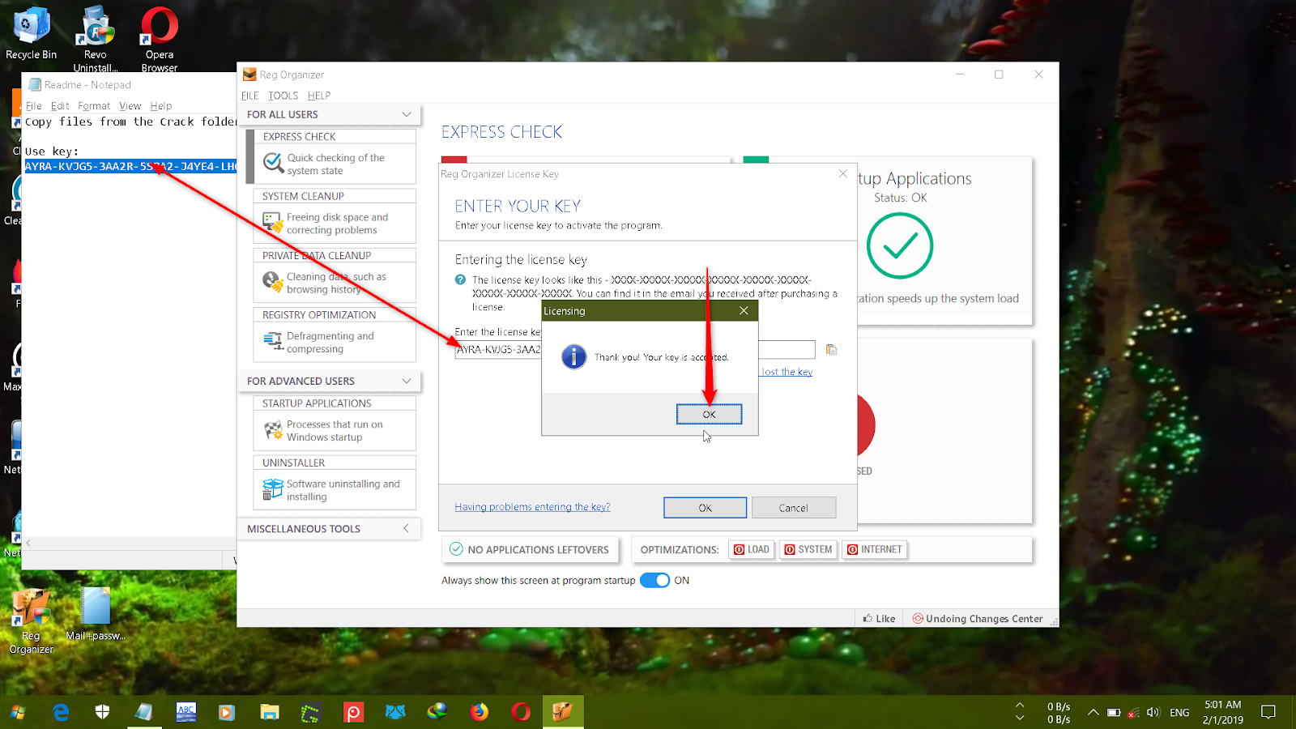1296x729 pixels.
Task: Click NO APPLICATIONS LEFTOVERS status button
Action: click(x=530, y=549)
